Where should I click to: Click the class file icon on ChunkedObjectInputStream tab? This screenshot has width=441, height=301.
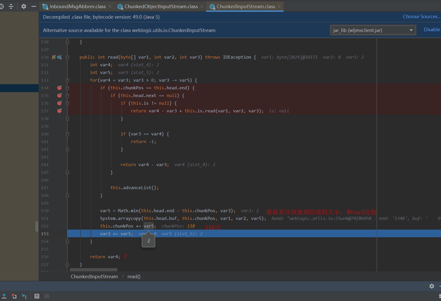[120, 7]
